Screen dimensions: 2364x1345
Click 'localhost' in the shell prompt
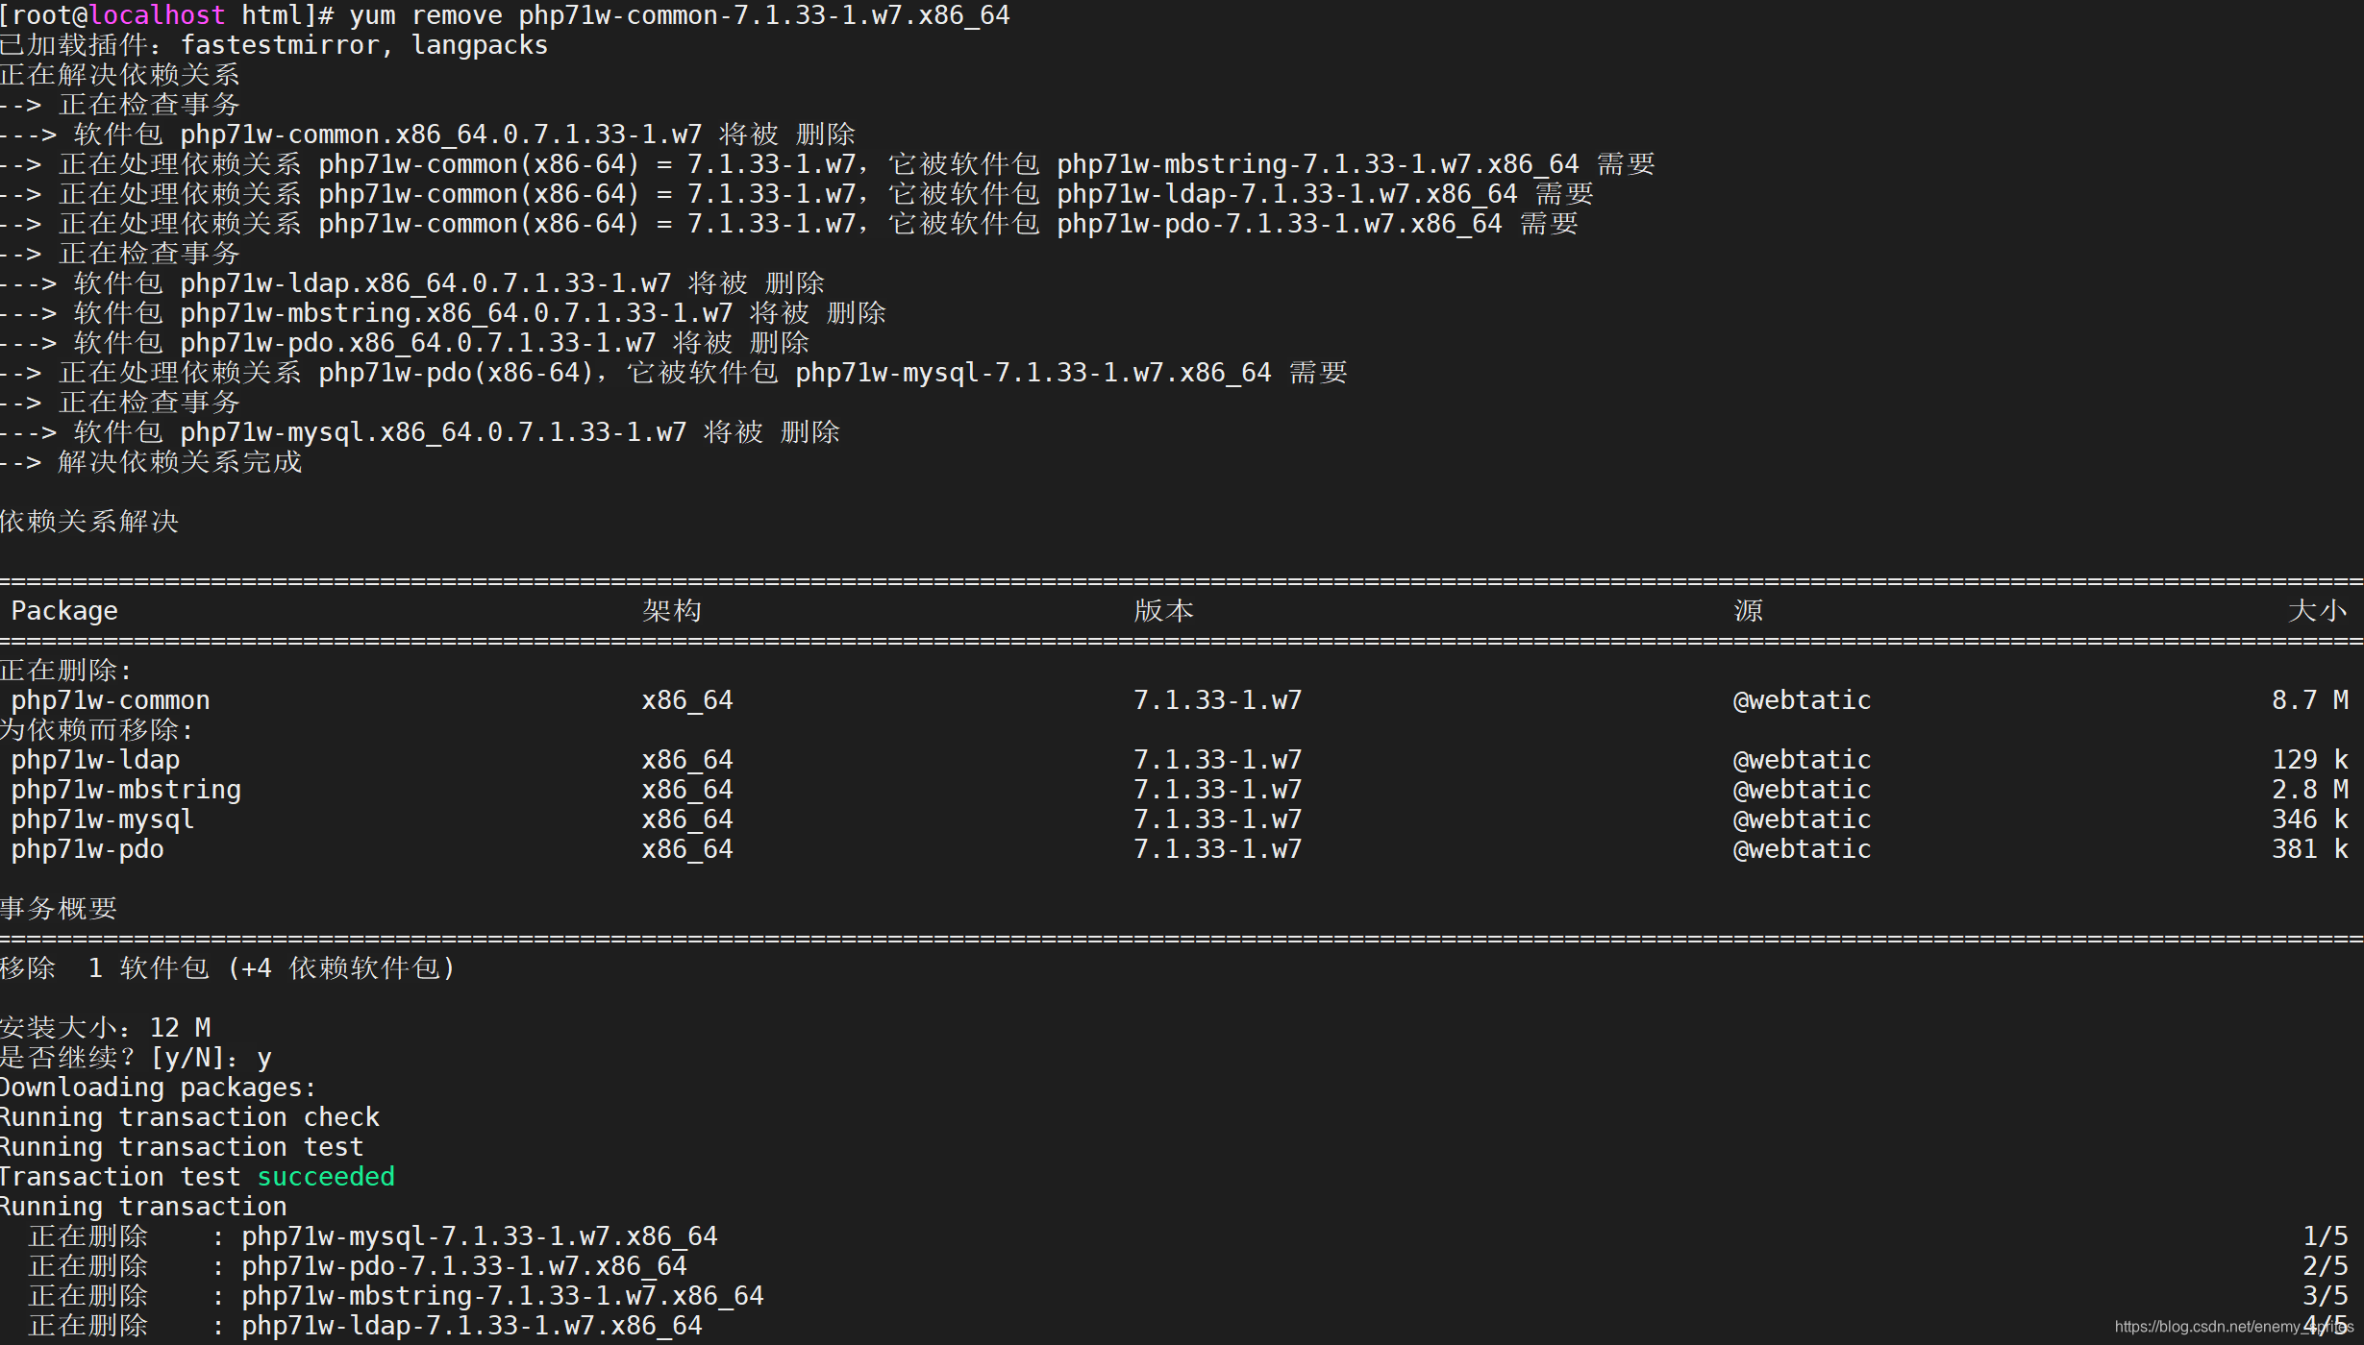pos(157,15)
